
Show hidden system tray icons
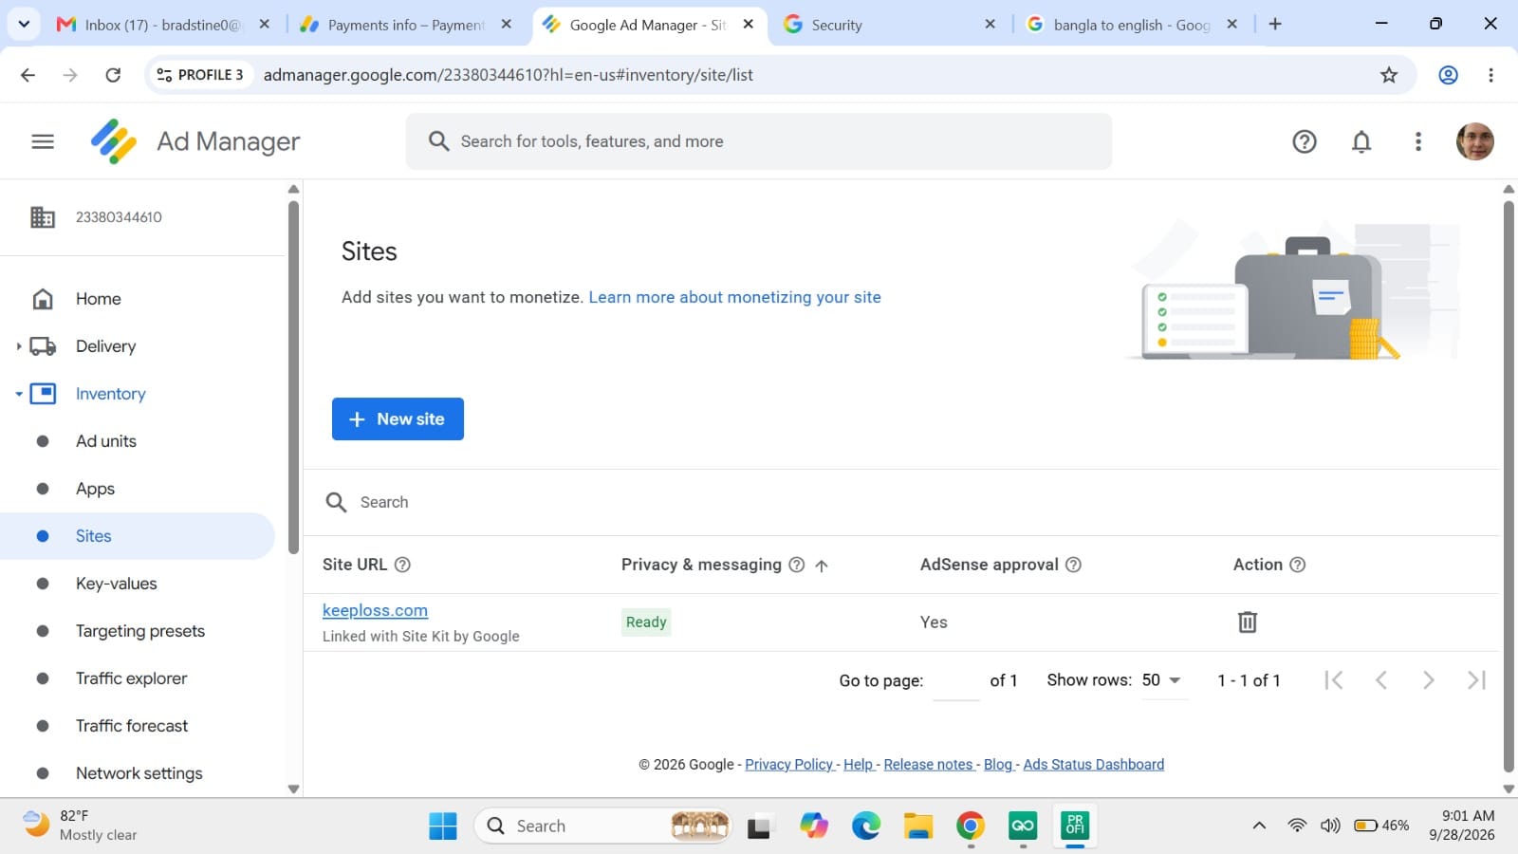point(1259,826)
